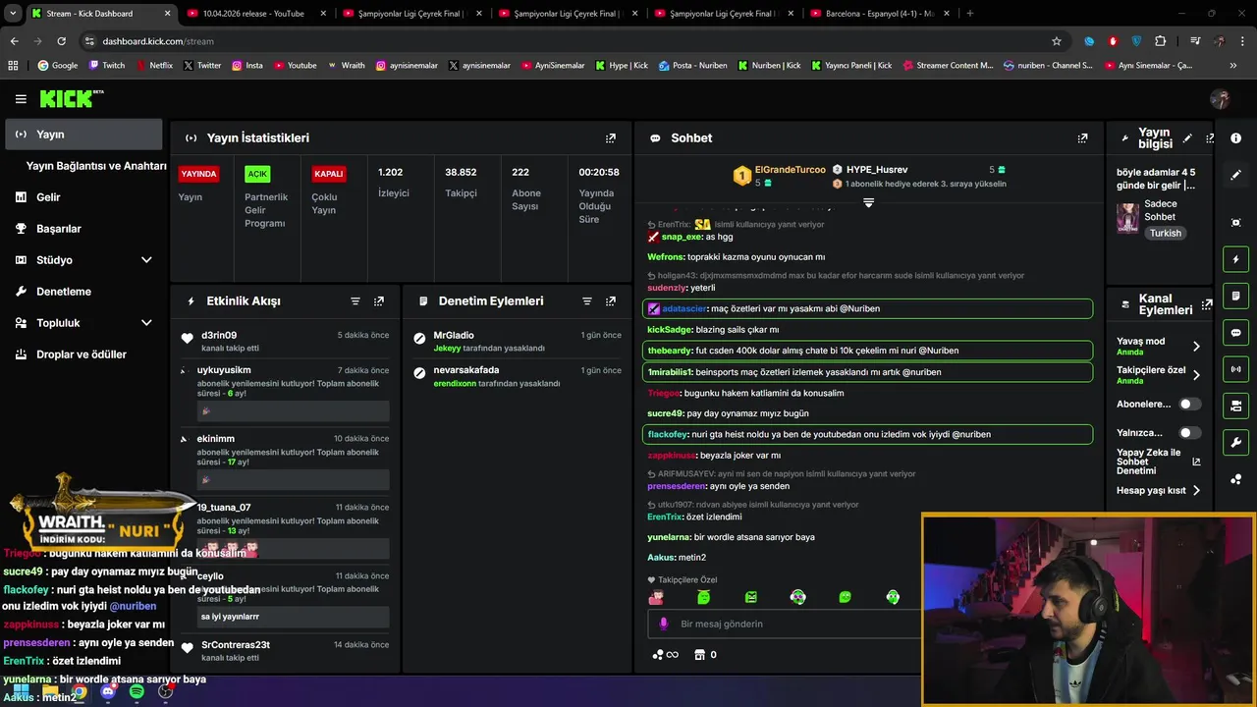Toggle the lightning bolt widget in right toolbar
This screenshot has height=707, width=1257.
coord(1235,259)
